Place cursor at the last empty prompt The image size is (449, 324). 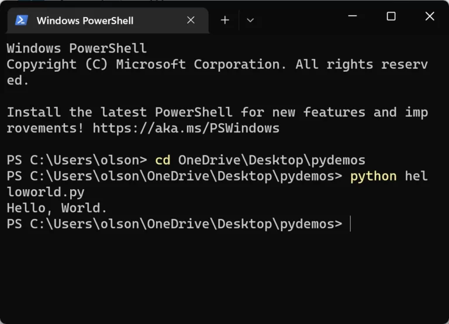pyautogui.click(x=351, y=224)
